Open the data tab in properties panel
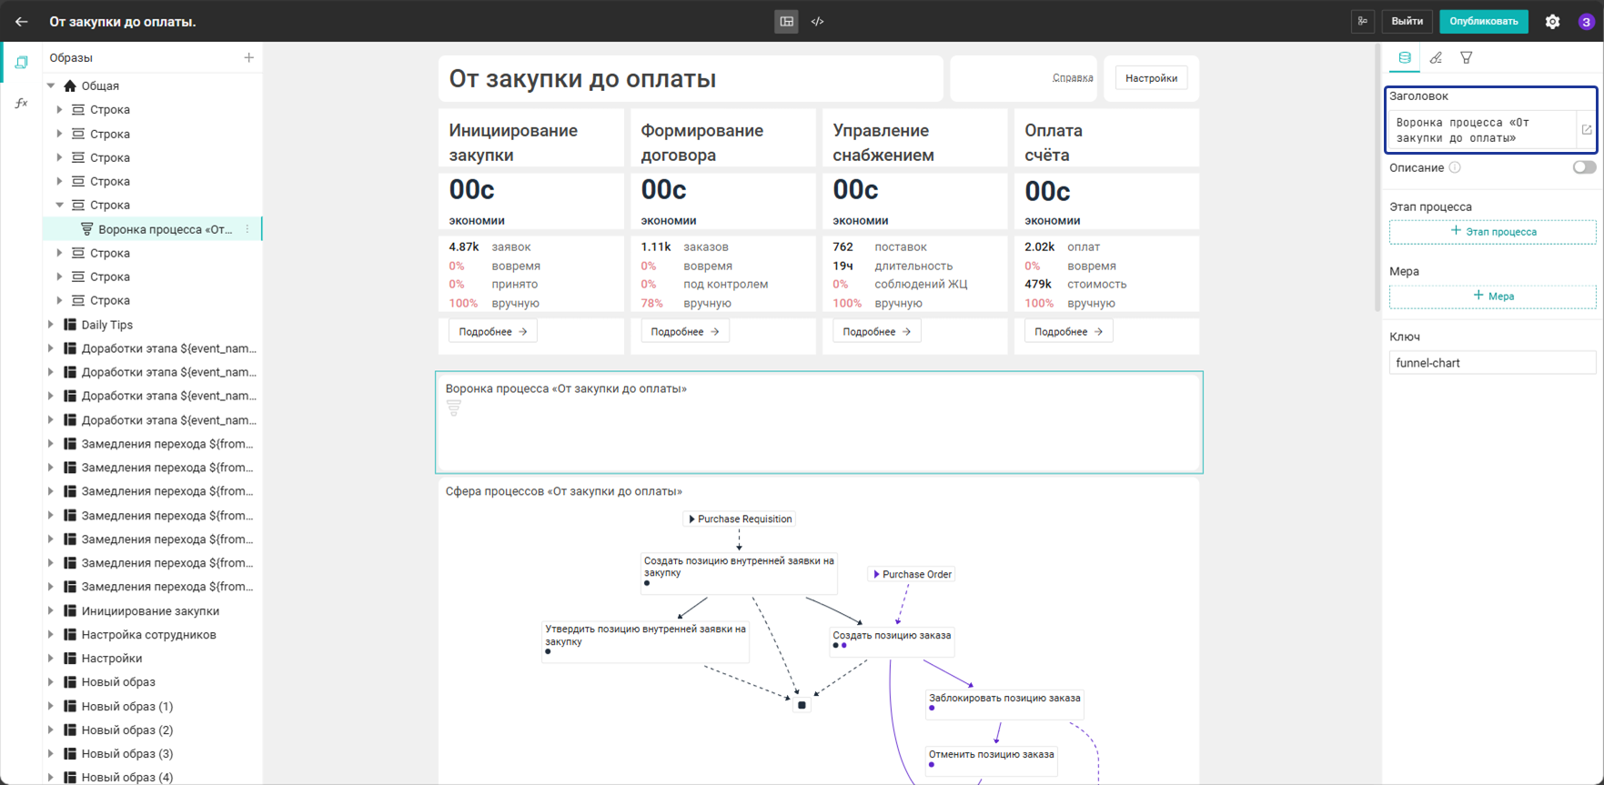1604x785 pixels. pyautogui.click(x=1405, y=57)
